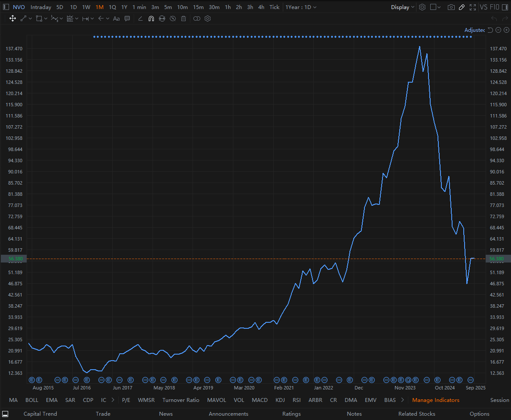Image resolution: width=511 pixels, height=420 pixels.
Task: Select the Tick timeframe
Action: 274,7
